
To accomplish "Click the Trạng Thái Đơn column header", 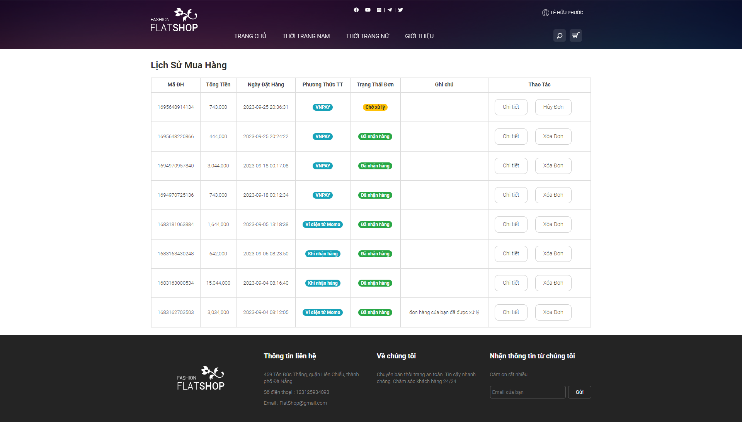I will 375,84.
